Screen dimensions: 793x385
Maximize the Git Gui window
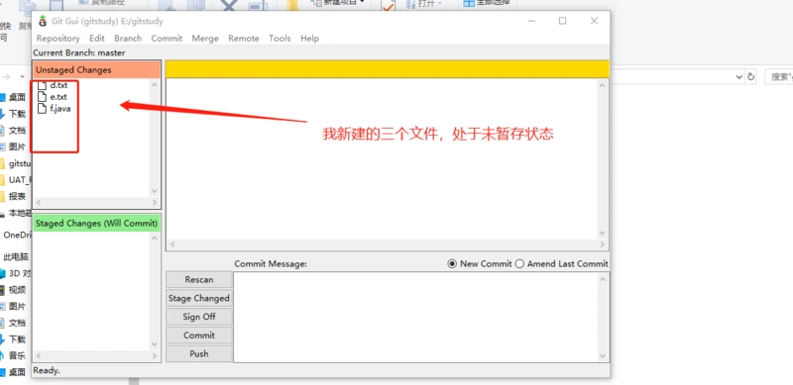click(562, 21)
